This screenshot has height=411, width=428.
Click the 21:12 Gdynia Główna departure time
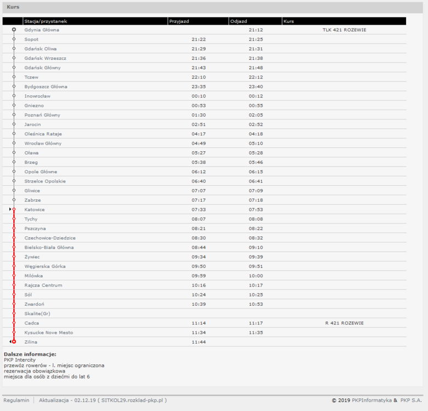pos(256,30)
